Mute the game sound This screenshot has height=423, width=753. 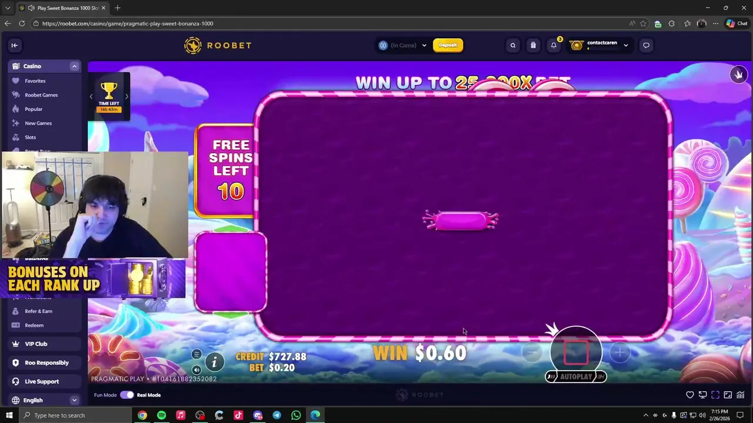196,370
